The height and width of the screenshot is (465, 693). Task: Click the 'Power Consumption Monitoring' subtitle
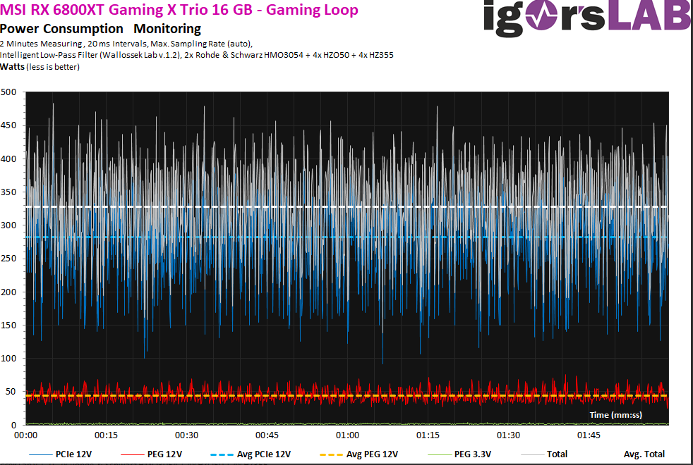100,29
